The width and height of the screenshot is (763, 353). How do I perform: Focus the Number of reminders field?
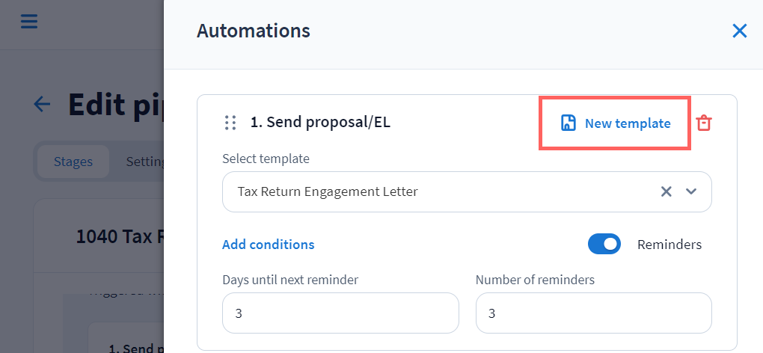(x=593, y=313)
